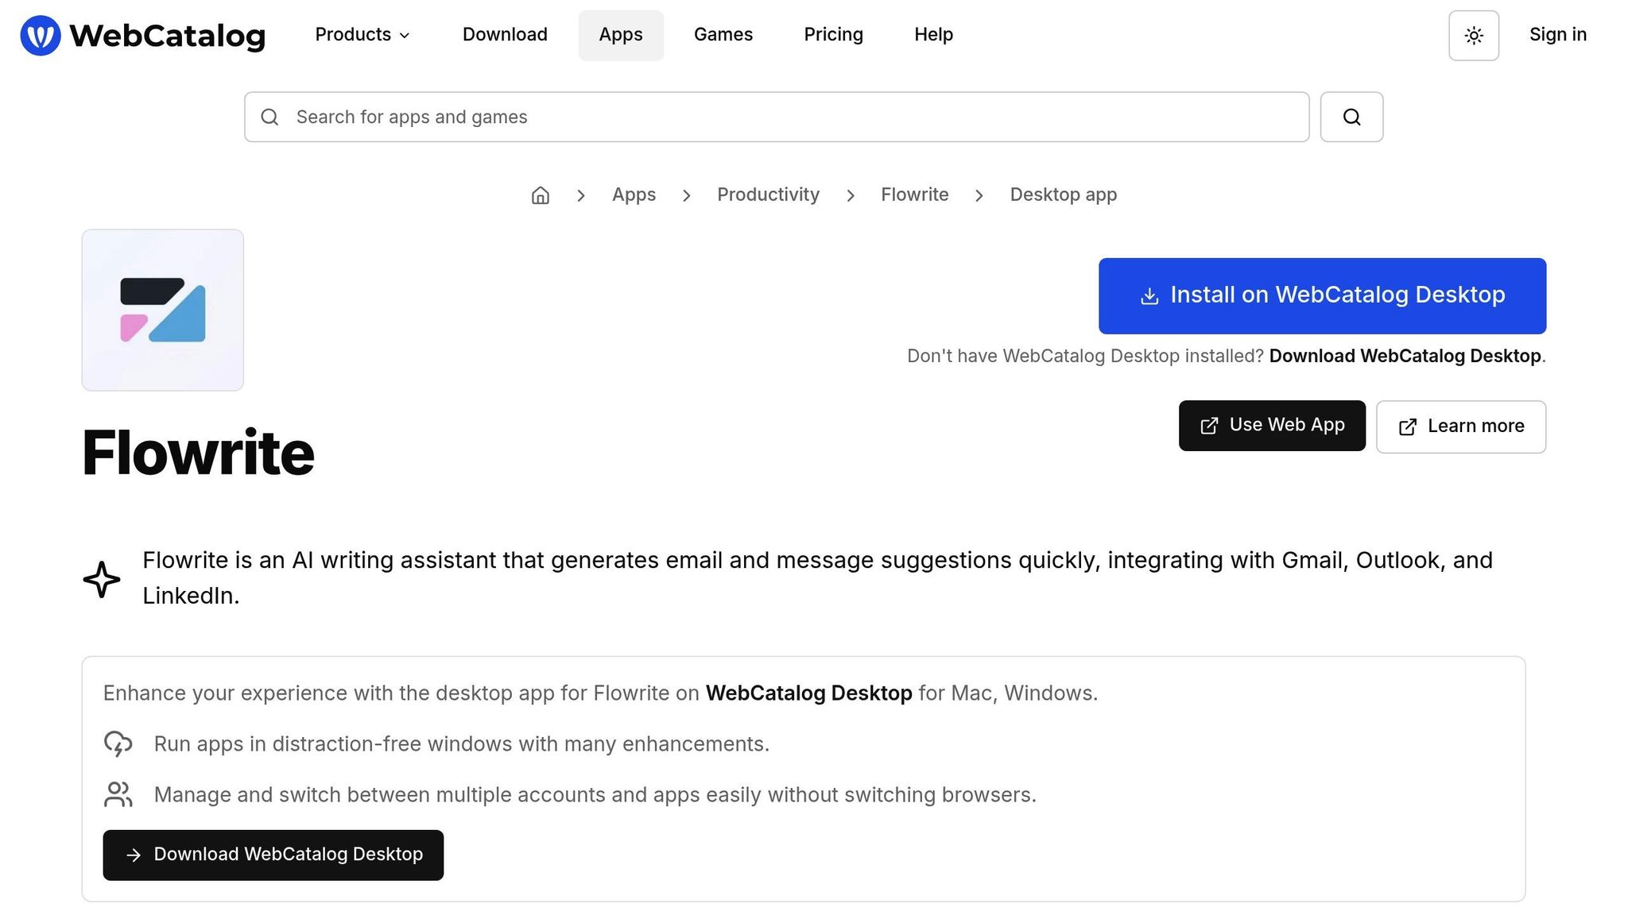Image resolution: width=1628 pixels, height=915 pixels.
Task: Click Use Web App button
Action: point(1272,426)
